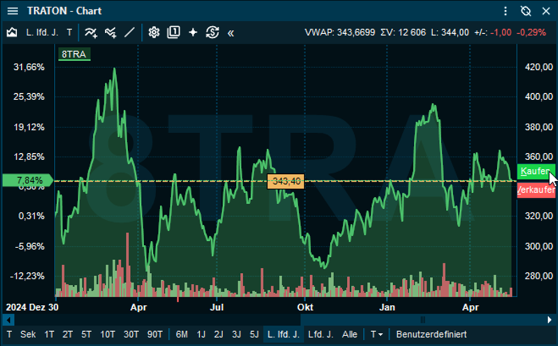Select the 1J time range
Image resolution: width=558 pixels, height=346 pixels.
click(201, 335)
